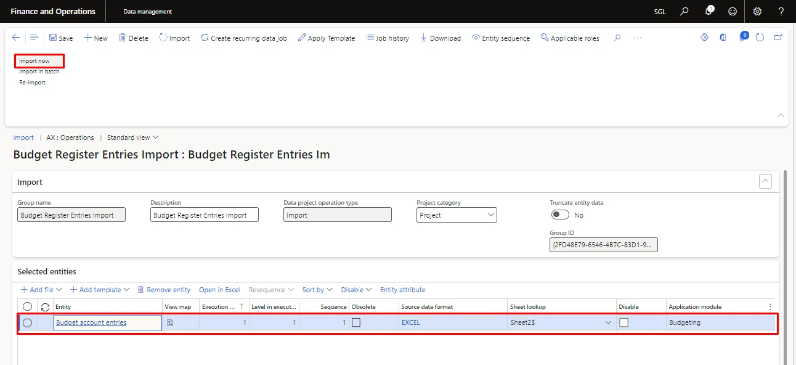The height and width of the screenshot is (365, 796).
Task: Open View map icon for Budget account entries
Action: (170, 322)
